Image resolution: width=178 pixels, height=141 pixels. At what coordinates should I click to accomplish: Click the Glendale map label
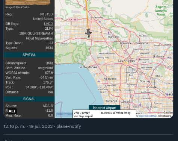point(126,43)
